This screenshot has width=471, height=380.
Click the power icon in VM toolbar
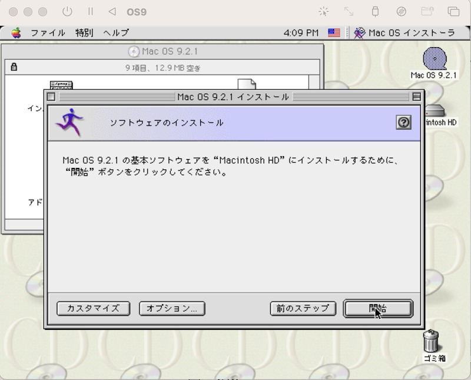pos(67,12)
